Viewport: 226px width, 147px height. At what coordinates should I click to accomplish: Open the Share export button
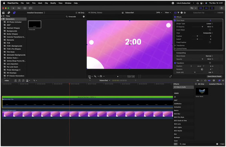(x=221, y=8)
